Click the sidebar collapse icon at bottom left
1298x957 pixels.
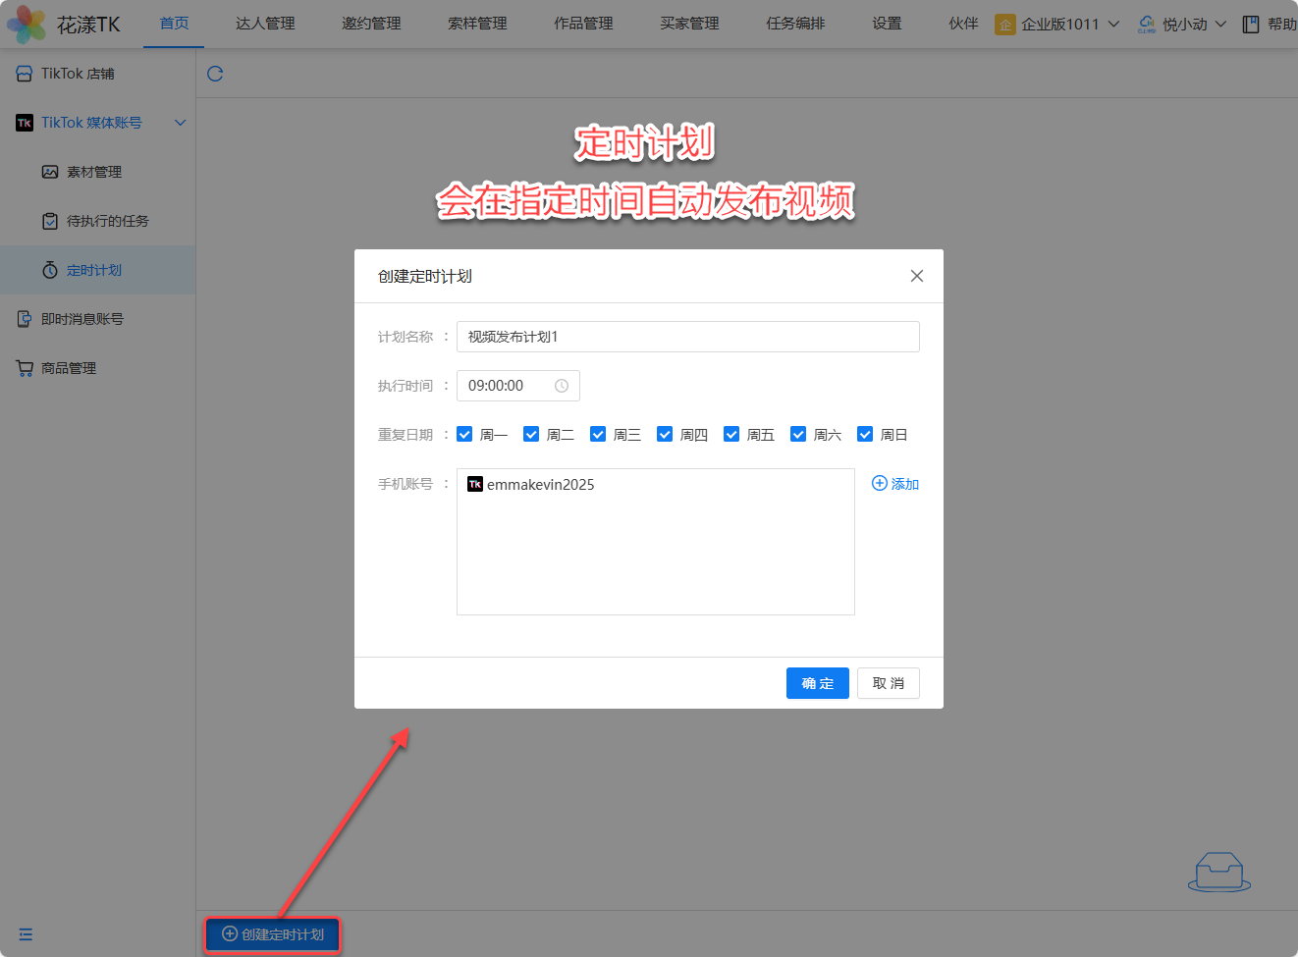pyautogui.click(x=26, y=934)
